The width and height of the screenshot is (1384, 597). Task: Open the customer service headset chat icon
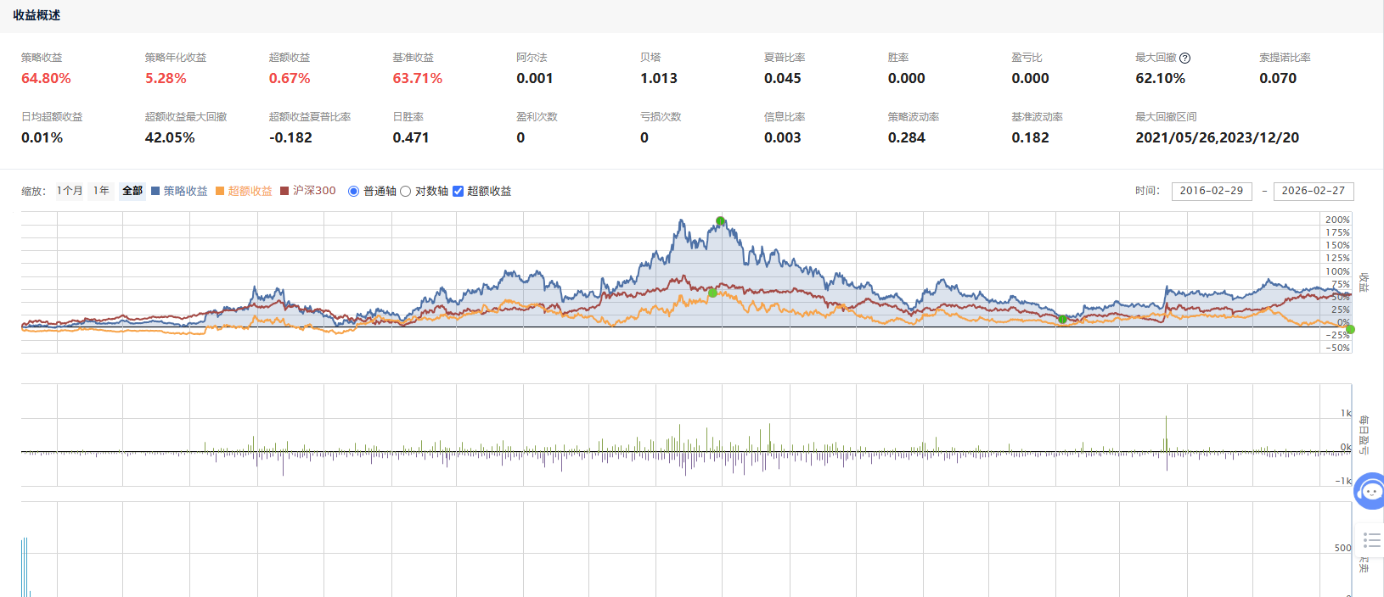click(1370, 491)
